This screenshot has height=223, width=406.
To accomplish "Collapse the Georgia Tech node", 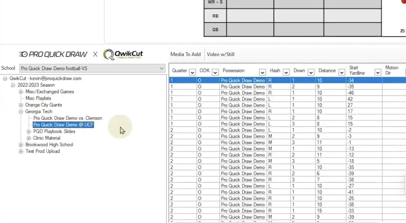I will tap(21, 112).
